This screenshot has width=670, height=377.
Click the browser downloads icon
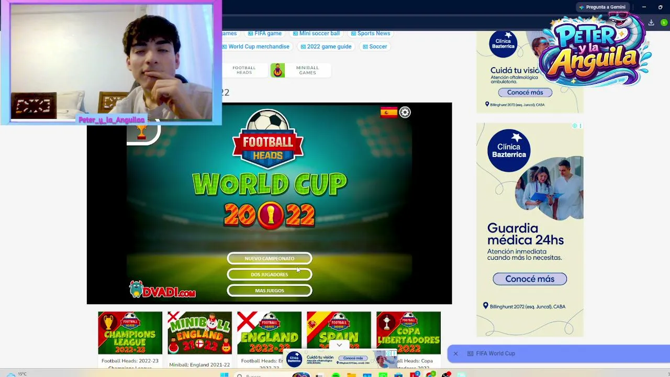(x=651, y=23)
